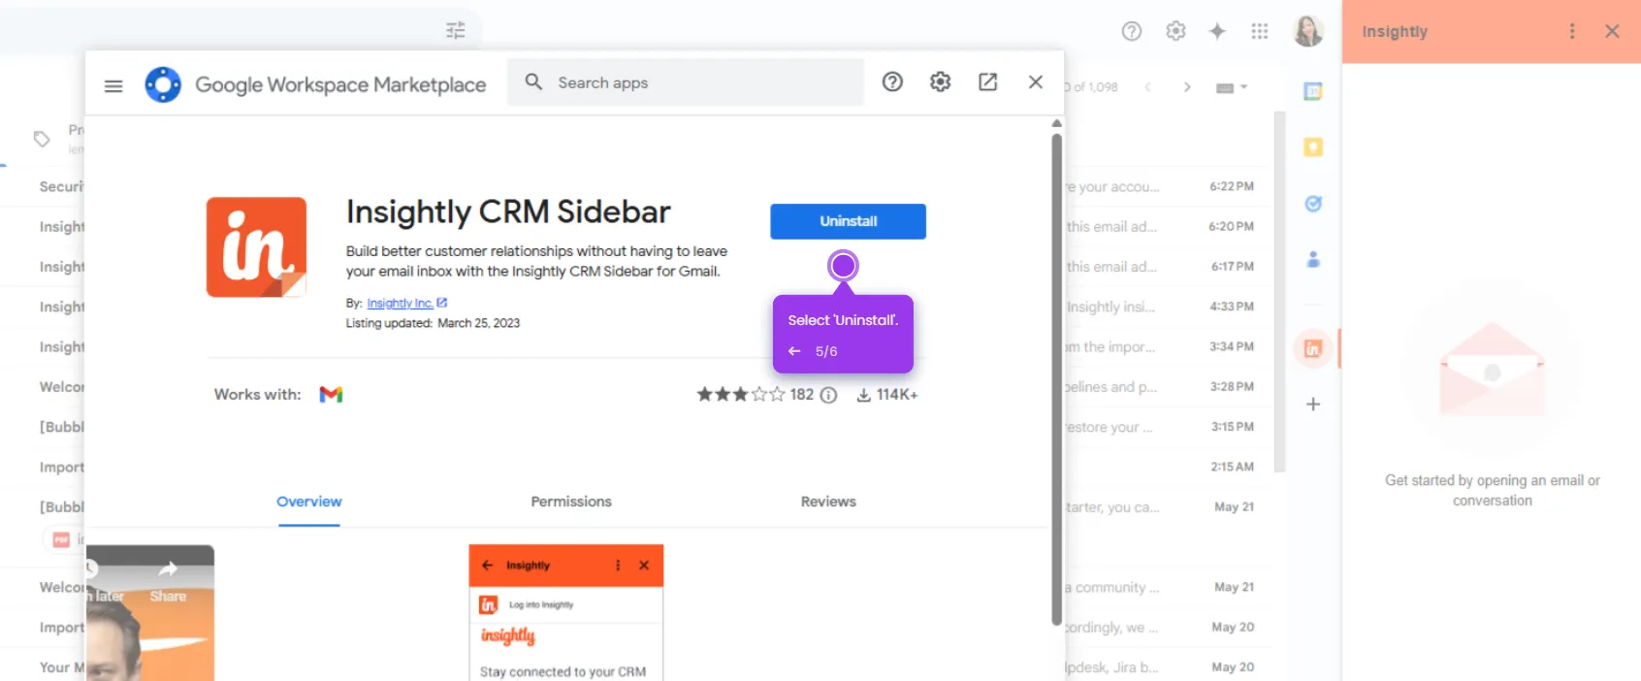Go to newer emails arrow

tap(1148, 87)
